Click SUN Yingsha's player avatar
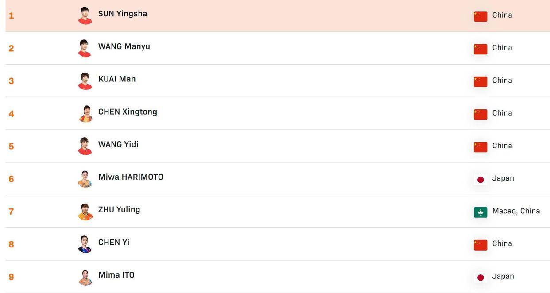The image size is (550, 293). (85, 15)
